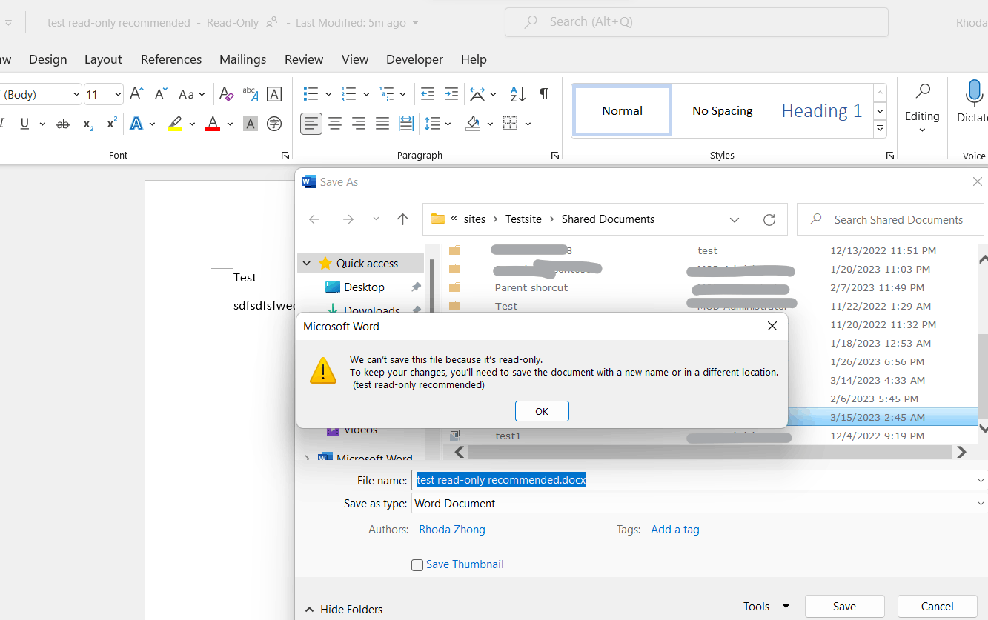Switch to the Mailings tab
Viewport: 988px width, 620px height.
tap(242, 59)
